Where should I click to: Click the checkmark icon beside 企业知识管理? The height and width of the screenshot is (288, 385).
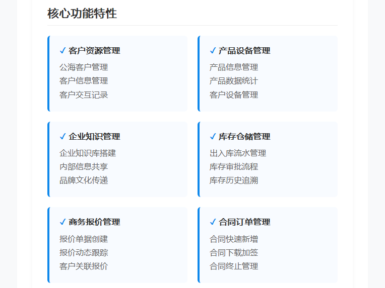coord(63,136)
